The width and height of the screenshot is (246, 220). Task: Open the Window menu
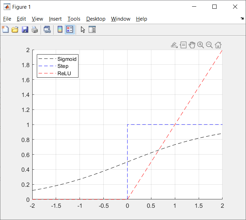121,19
